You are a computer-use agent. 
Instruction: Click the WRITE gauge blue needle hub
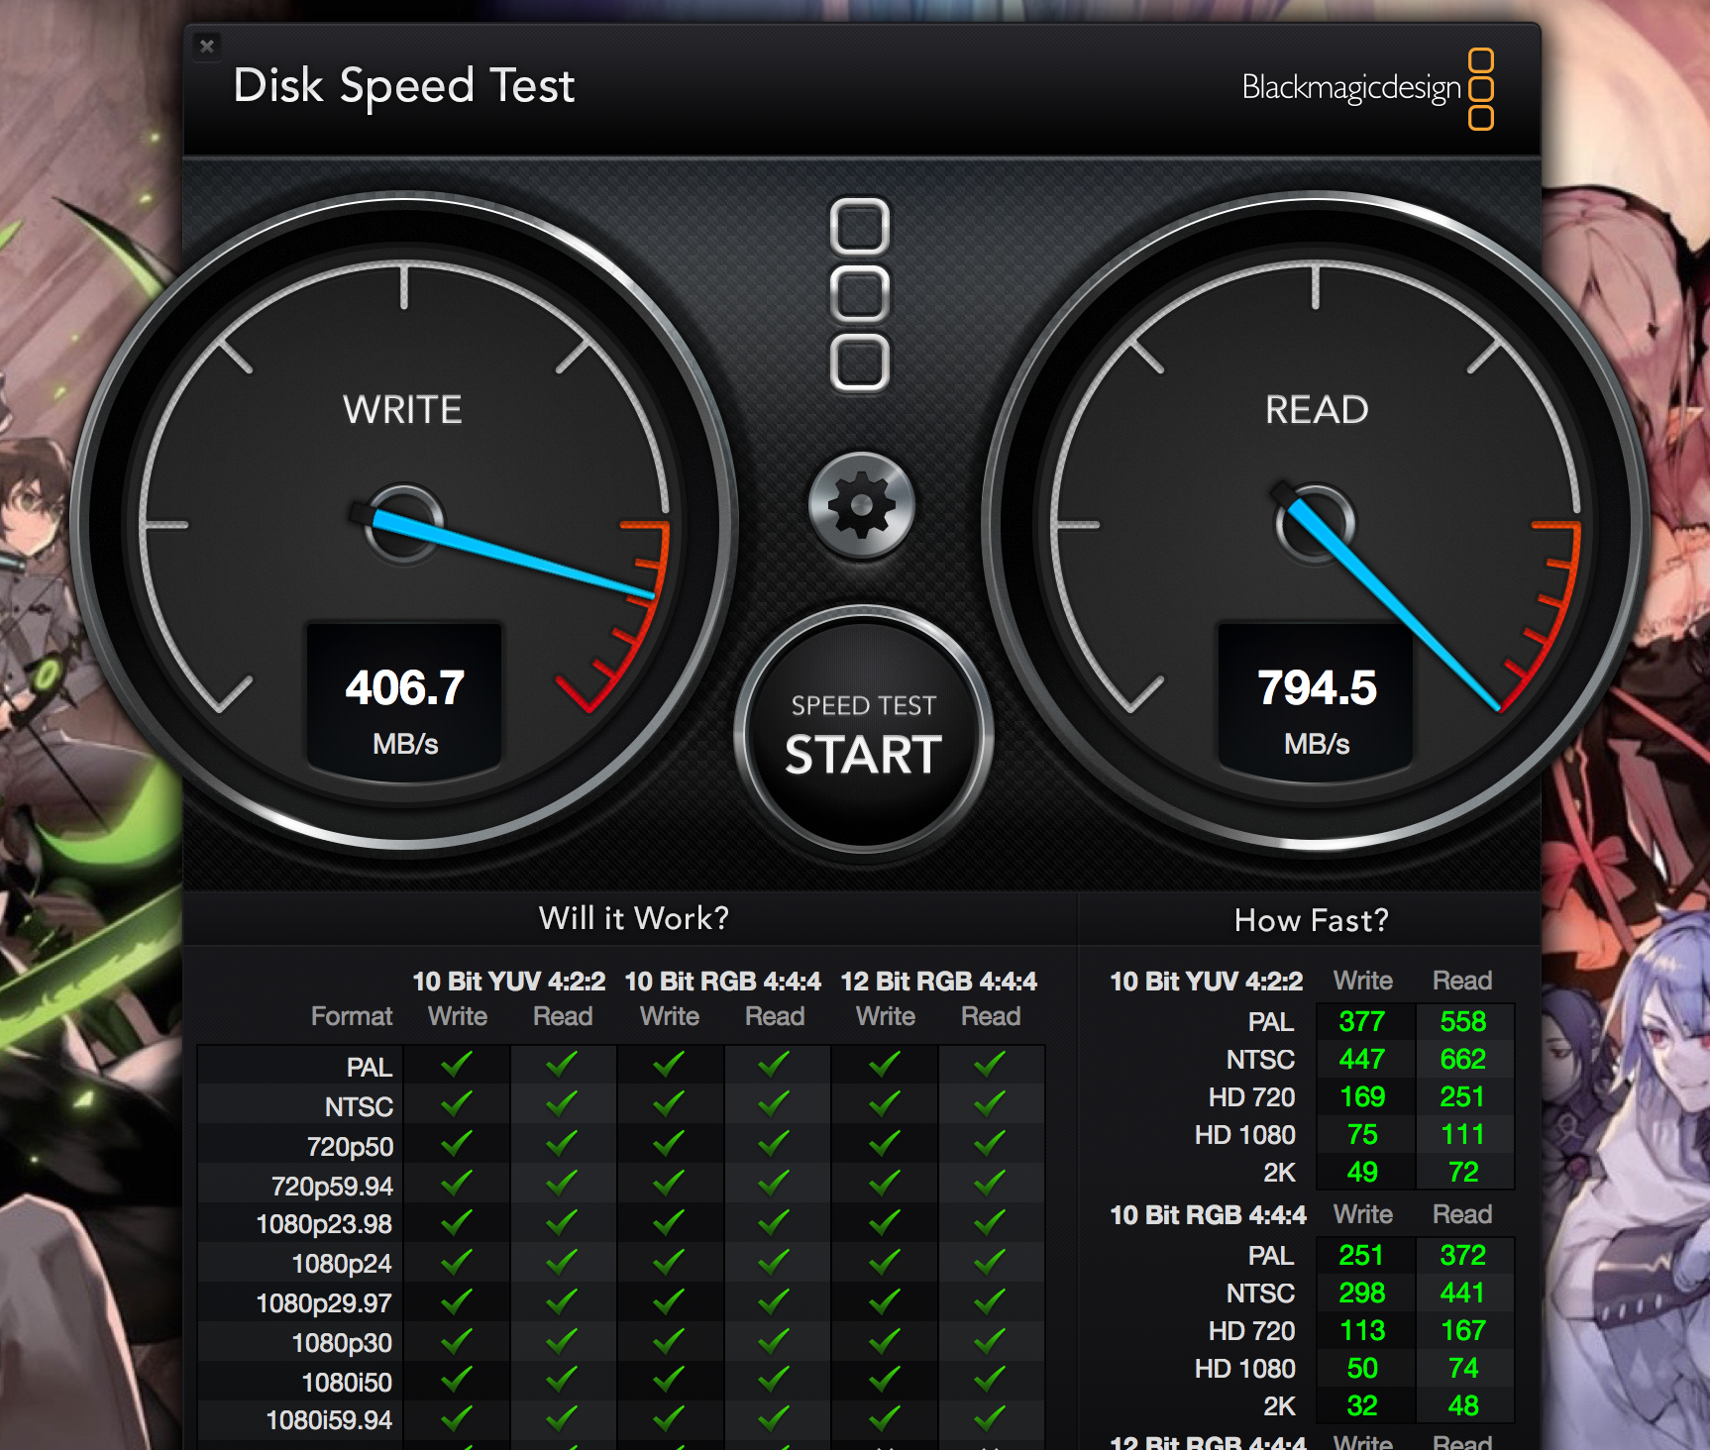click(403, 523)
